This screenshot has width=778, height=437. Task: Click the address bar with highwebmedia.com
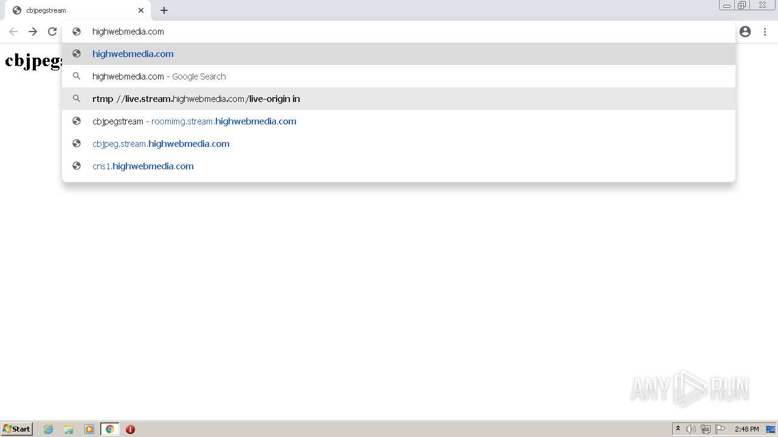(399, 32)
